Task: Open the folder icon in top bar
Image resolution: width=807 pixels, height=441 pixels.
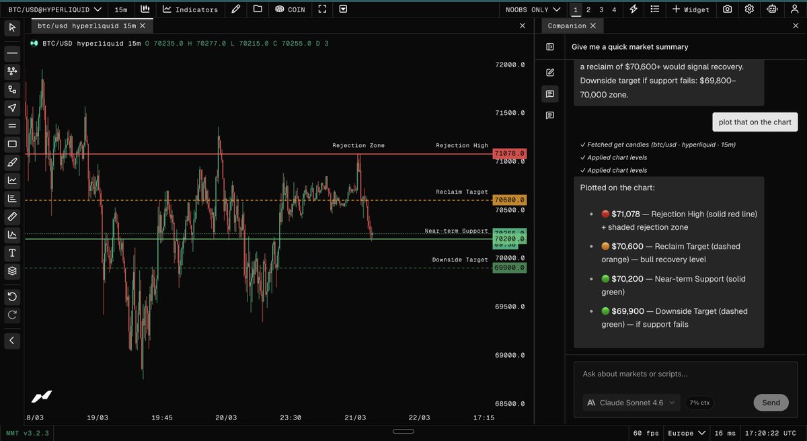Action: (258, 9)
